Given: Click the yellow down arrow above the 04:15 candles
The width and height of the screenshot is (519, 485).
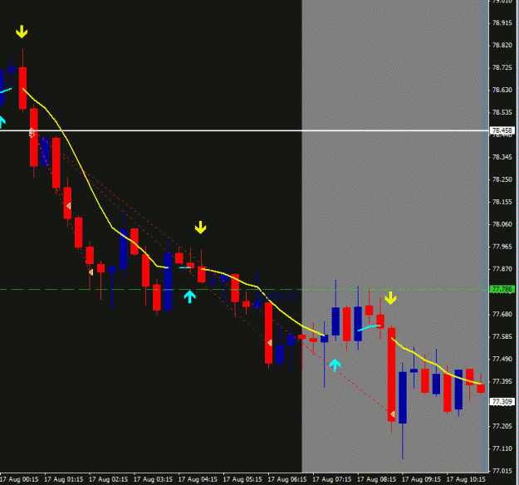Looking at the screenshot, I should 201,228.
